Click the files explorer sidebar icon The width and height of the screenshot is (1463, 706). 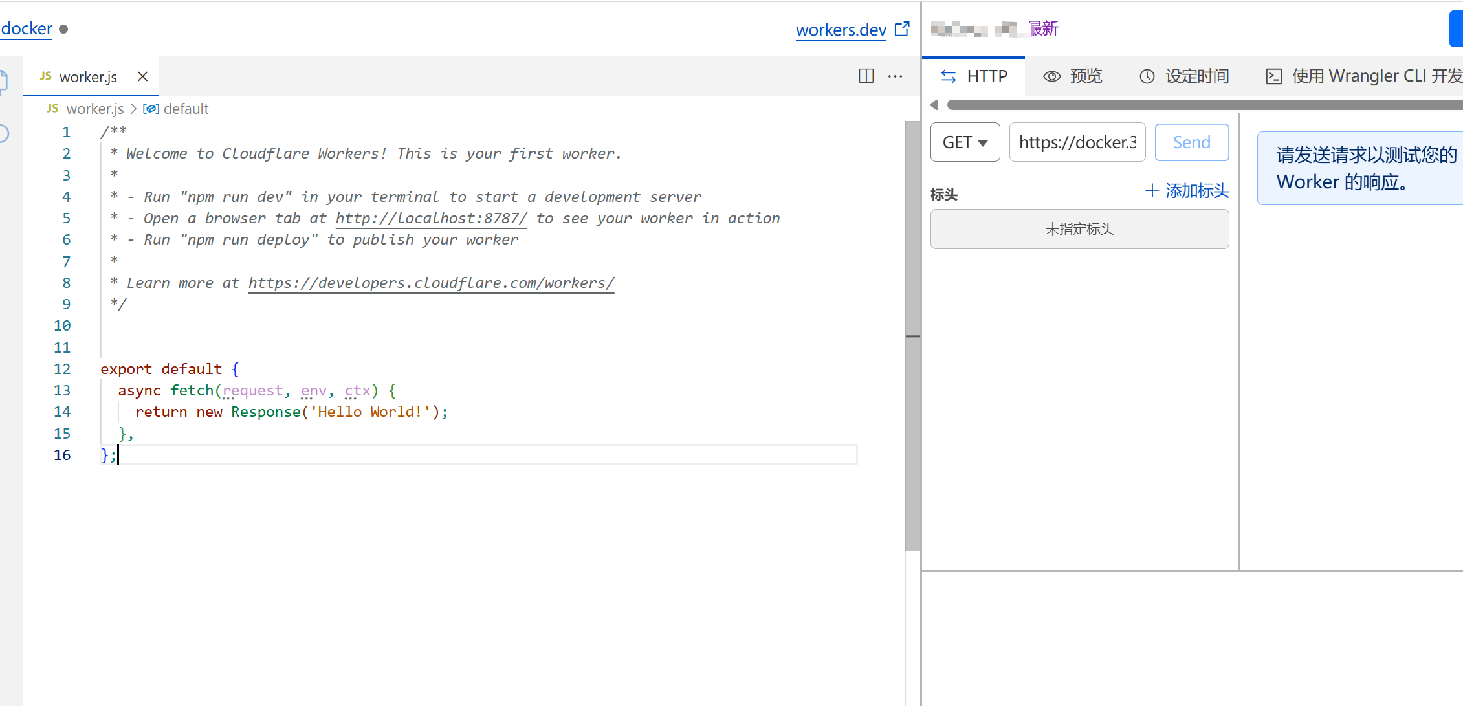tap(3, 81)
